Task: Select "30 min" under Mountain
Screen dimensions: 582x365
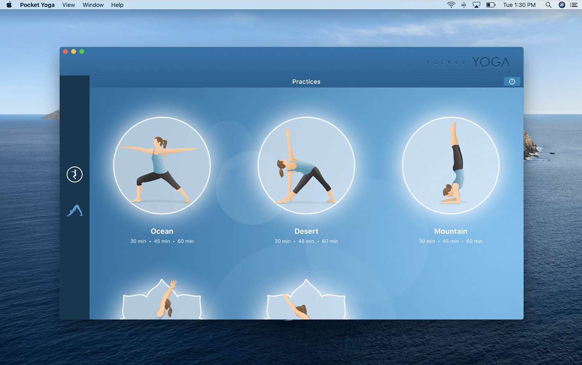Action: click(x=427, y=241)
